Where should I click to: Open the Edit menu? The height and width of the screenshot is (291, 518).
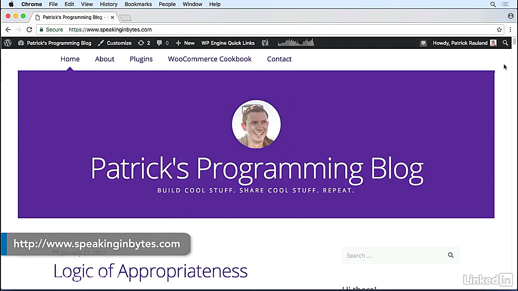click(69, 4)
